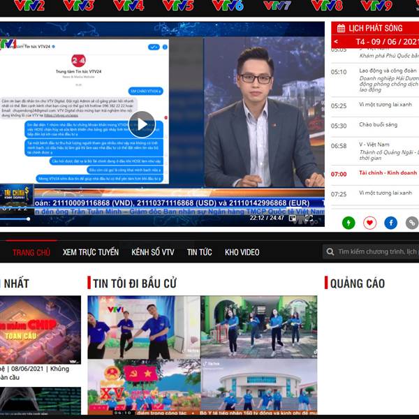This screenshot has width=419, height=419.
Task: Open the global CHIP video thumbnail
Action: tap(41, 330)
